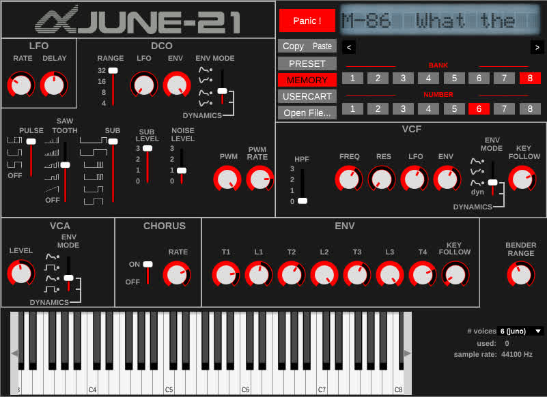This screenshot has width=547, height=397.
Task: Click the PWM RATE knob
Action: [x=260, y=179]
